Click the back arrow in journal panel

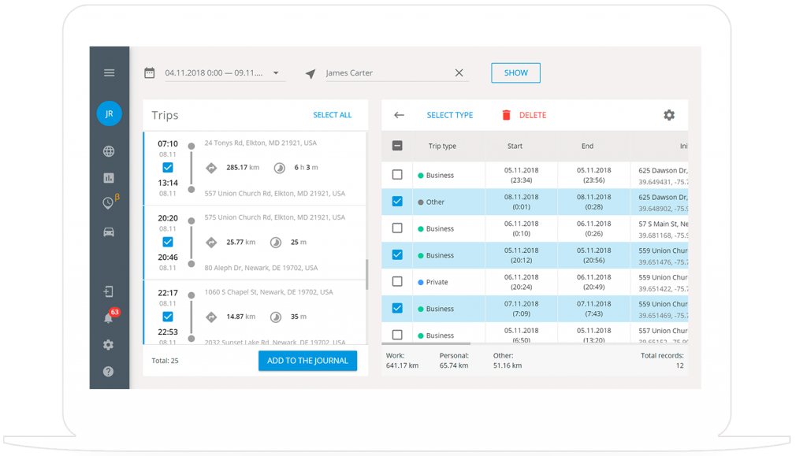[399, 115]
